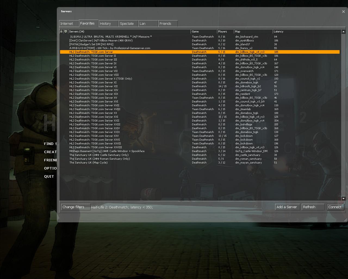Open the Friends tab
The image size is (348, 279).
click(168, 24)
